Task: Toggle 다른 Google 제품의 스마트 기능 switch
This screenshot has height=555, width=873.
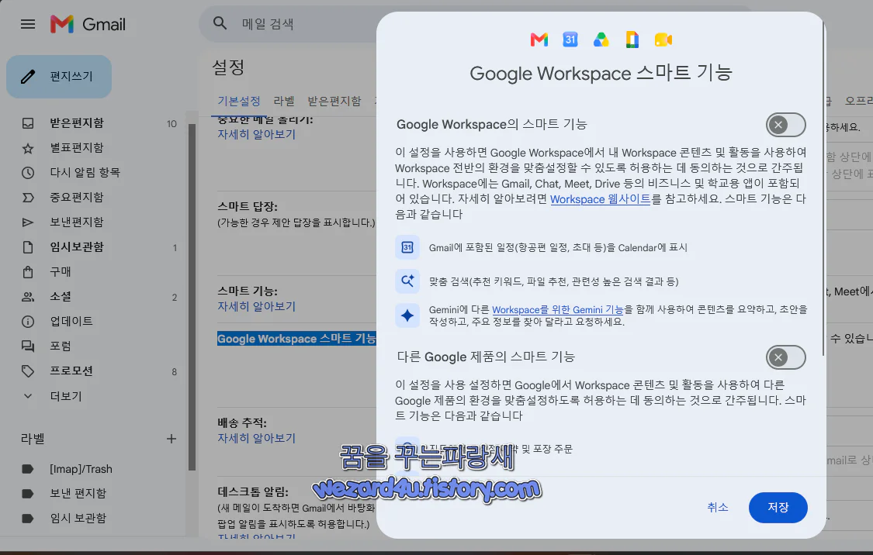Action: click(x=785, y=357)
